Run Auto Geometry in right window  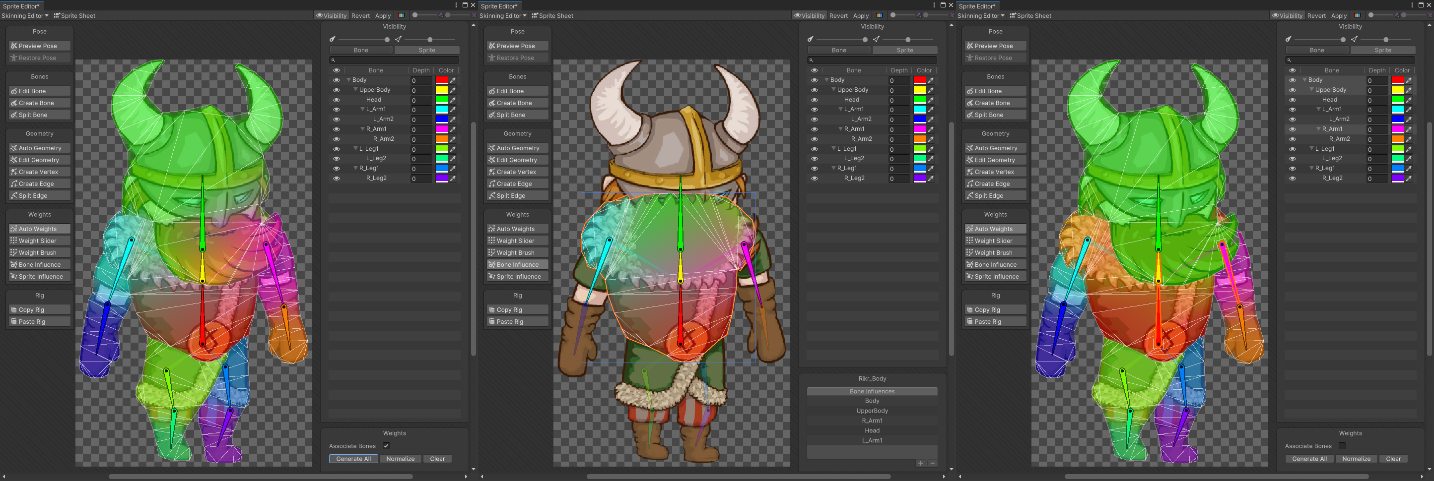(x=996, y=148)
